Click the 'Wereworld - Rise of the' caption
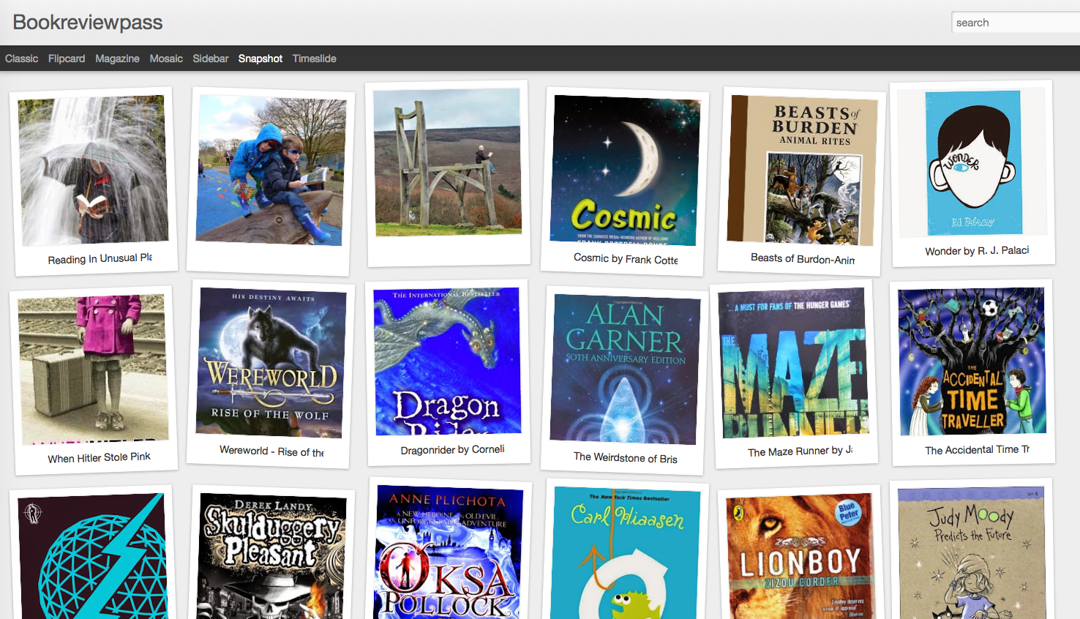 pyautogui.click(x=271, y=451)
